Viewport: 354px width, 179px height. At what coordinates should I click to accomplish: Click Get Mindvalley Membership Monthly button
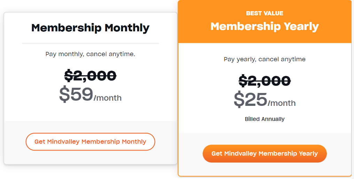(90, 142)
